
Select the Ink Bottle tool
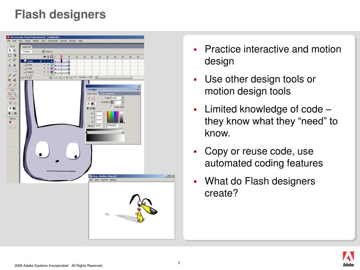(9, 80)
